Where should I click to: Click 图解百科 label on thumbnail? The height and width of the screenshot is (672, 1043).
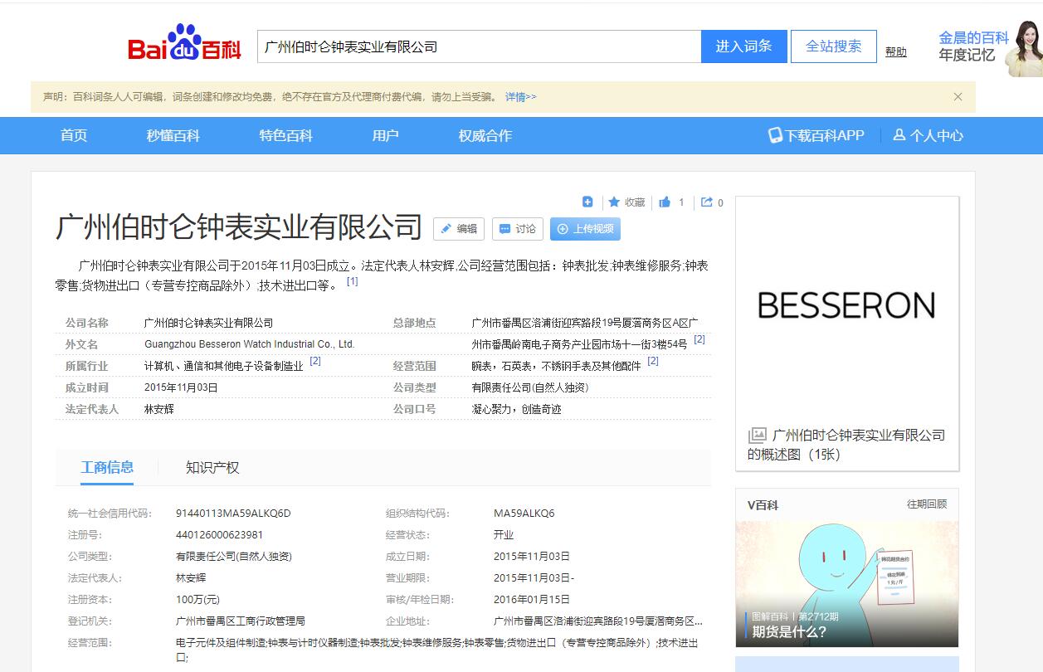[770, 616]
